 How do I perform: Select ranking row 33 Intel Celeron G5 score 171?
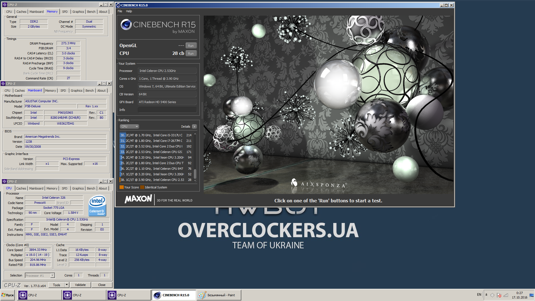tap(156, 152)
